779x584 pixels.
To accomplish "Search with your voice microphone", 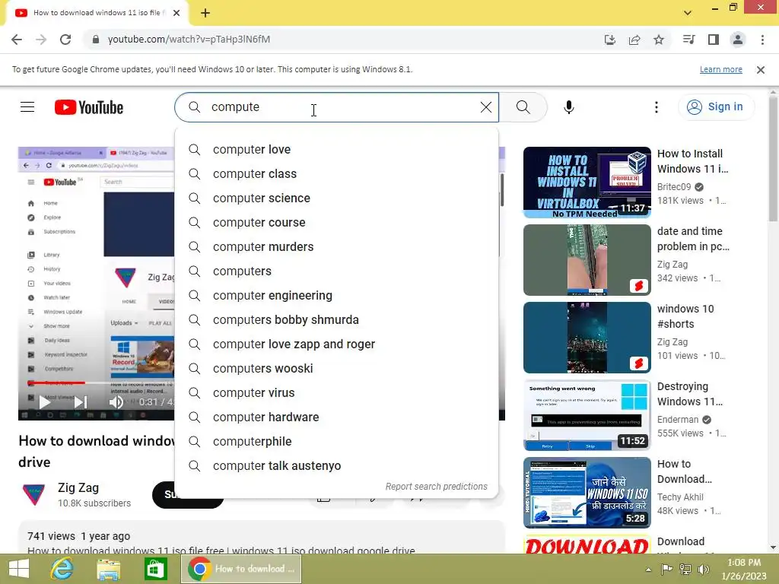I will [569, 106].
